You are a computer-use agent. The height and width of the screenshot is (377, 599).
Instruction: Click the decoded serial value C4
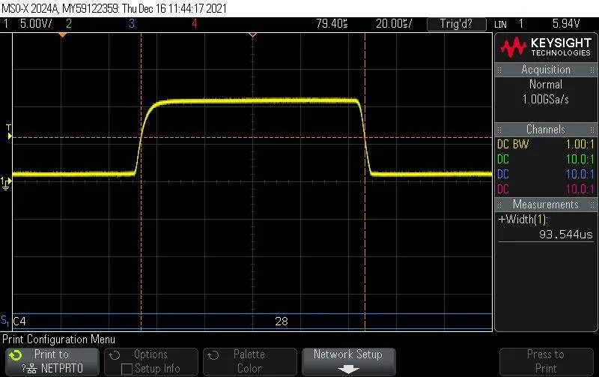pyautogui.click(x=19, y=322)
